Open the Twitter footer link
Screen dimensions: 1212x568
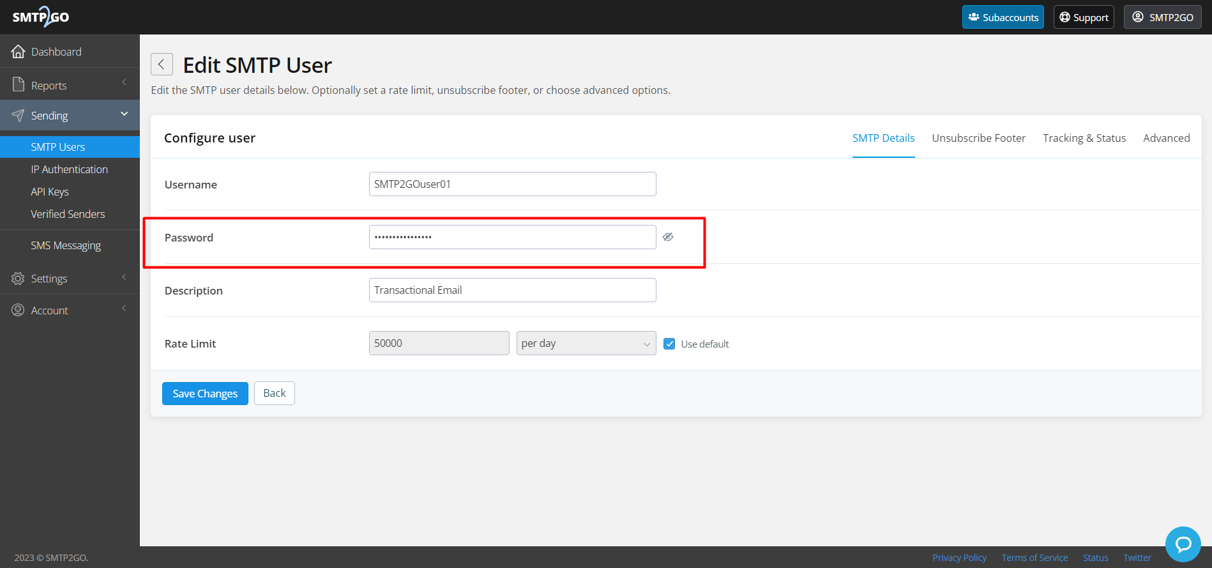coord(1137,558)
